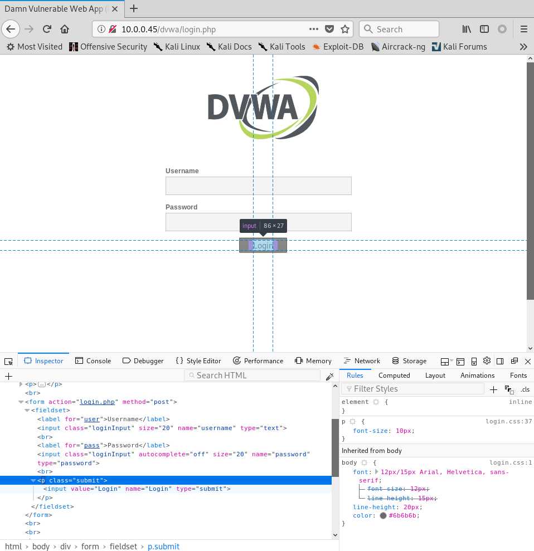Click the page vertical scrollbar

tap(530, 181)
